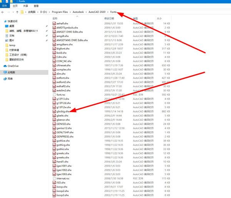
Task: Click the OneDrive cloud icon
Action: pos(5,66)
